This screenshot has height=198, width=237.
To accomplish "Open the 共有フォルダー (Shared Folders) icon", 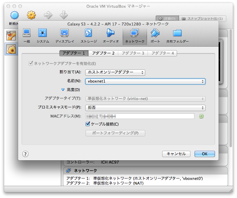I will click(177, 36).
